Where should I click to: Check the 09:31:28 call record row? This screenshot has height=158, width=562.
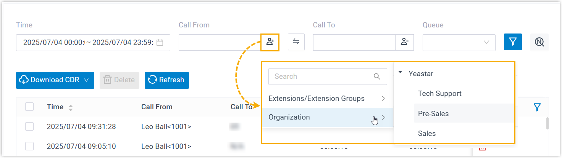(29, 126)
